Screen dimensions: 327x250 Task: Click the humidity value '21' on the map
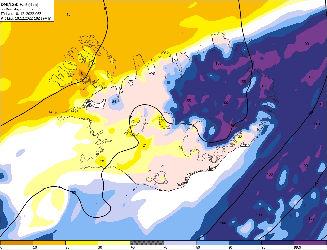(x=145, y=145)
